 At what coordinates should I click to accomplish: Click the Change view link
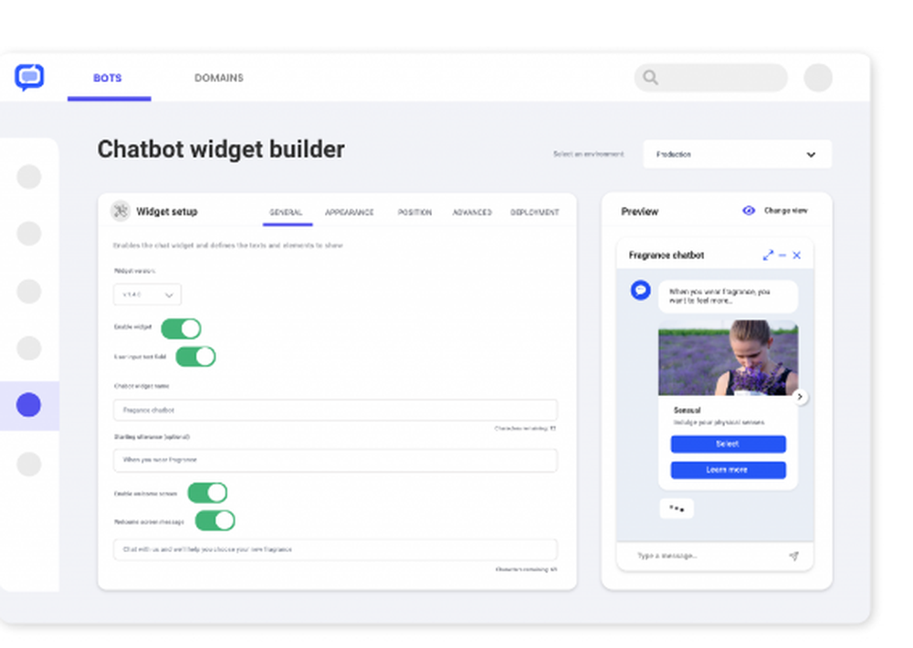pyautogui.click(x=785, y=211)
